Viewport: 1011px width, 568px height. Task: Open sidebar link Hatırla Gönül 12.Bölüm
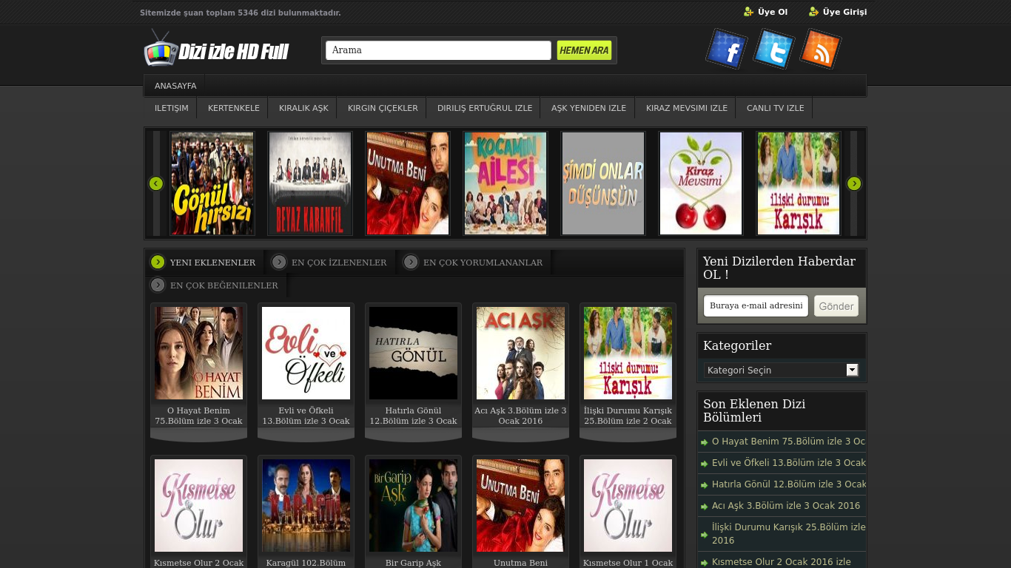click(789, 484)
